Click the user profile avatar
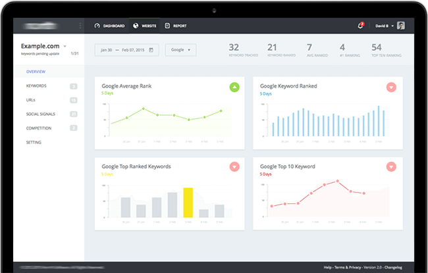Screen dimensions: 428x273 point(400,26)
